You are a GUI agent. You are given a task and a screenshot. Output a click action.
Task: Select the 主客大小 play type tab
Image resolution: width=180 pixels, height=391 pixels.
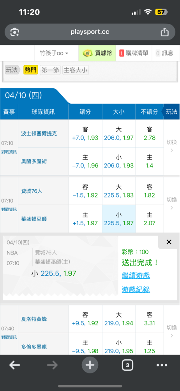click(x=76, y=70)
